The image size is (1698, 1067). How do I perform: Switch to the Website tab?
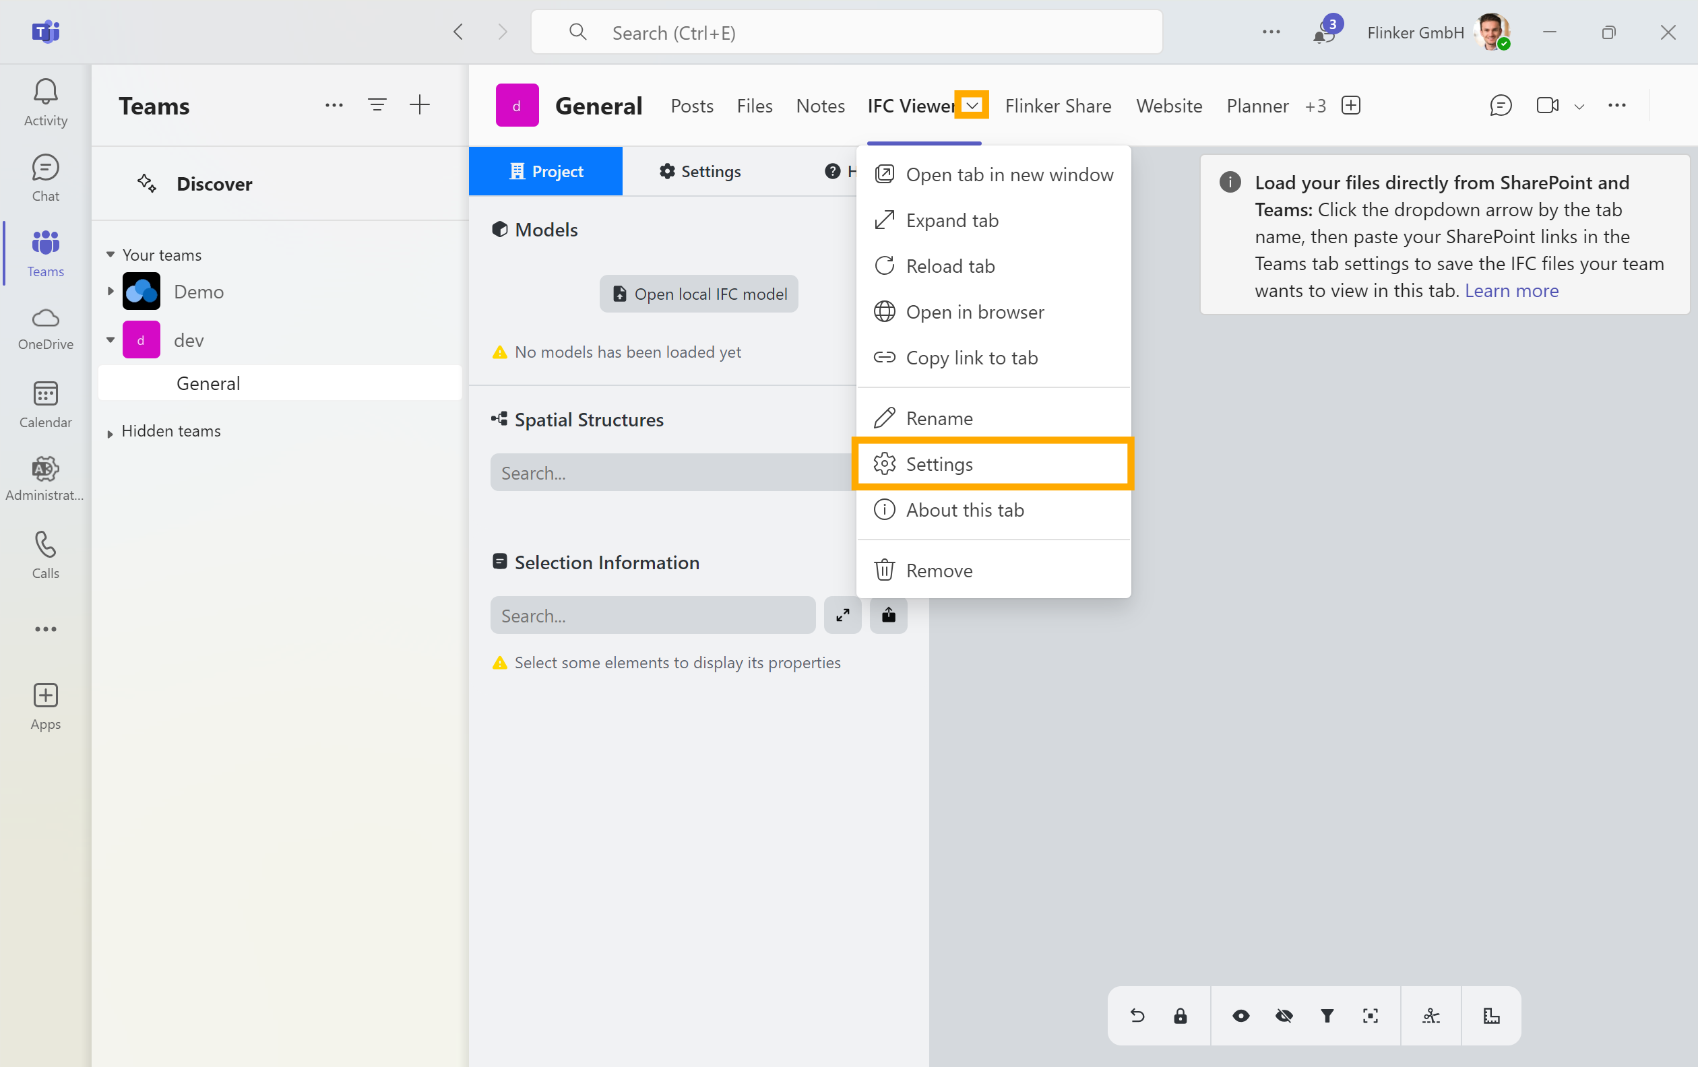1169,106
